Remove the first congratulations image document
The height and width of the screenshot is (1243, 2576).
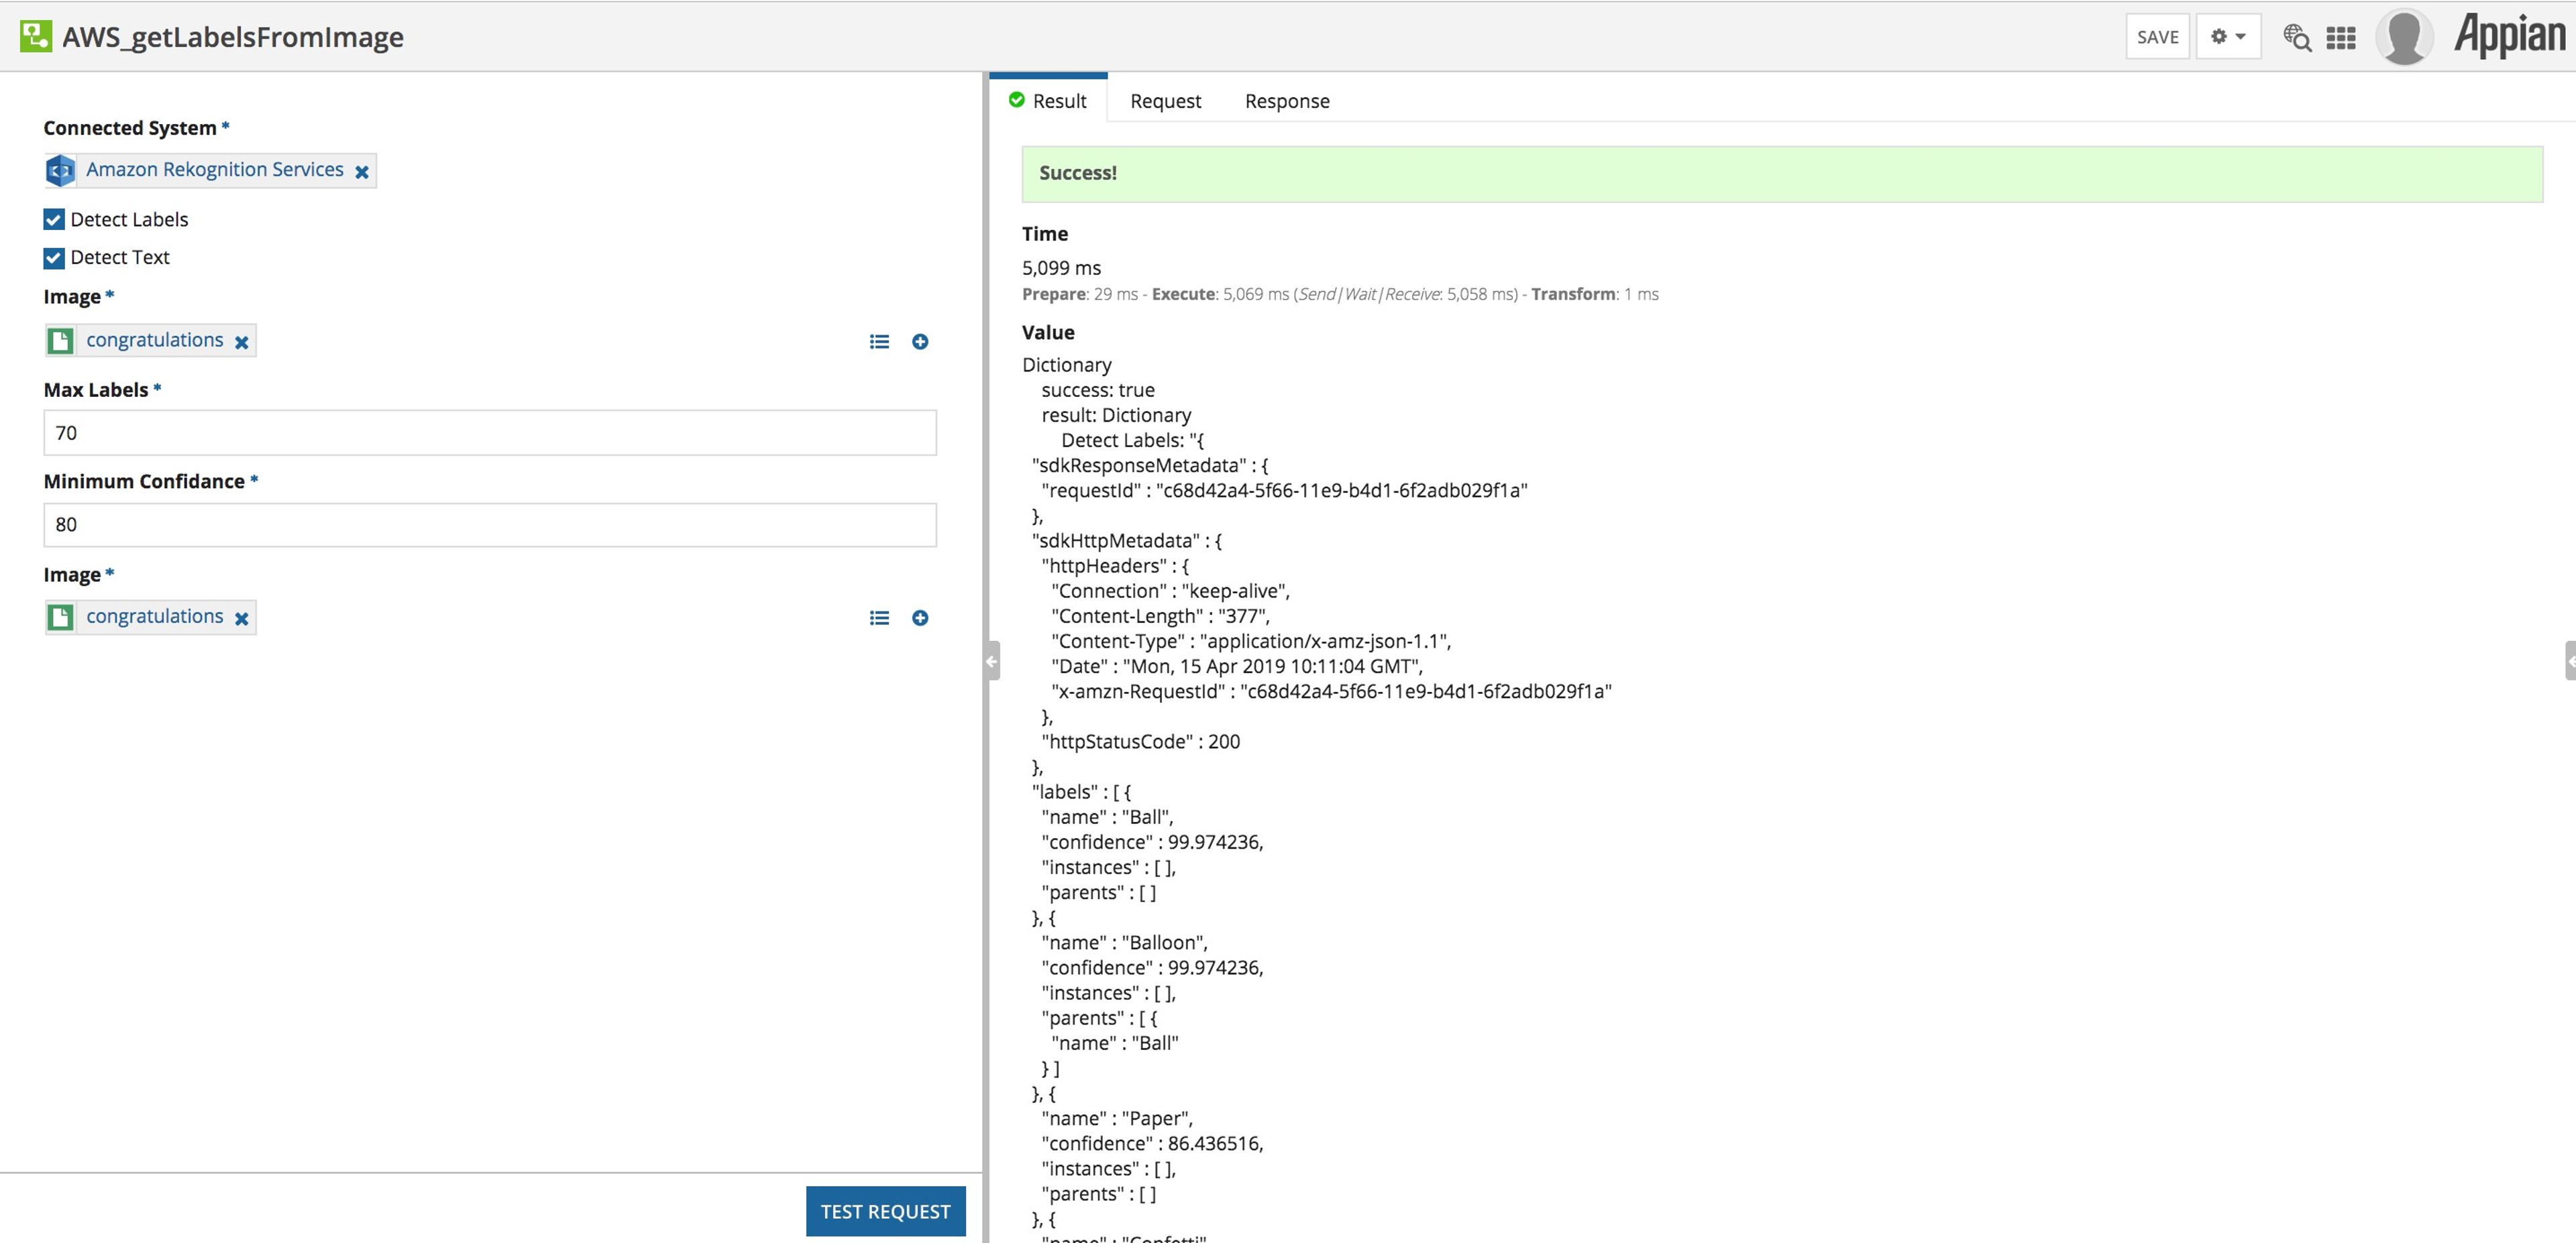241,342
